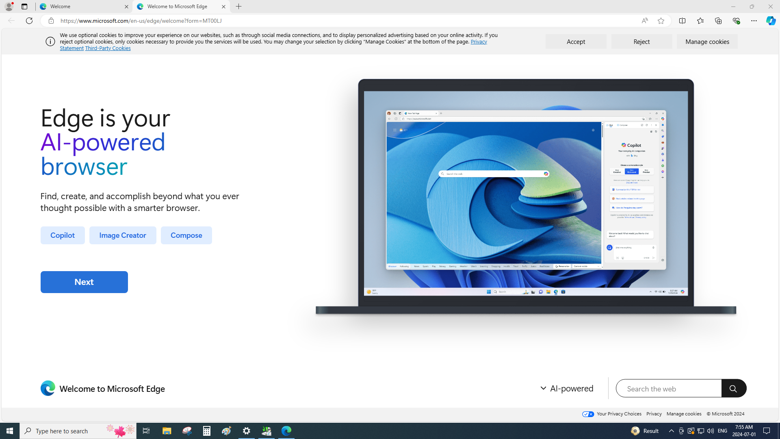Open Settings and more ellipsis menu
780x439 pixels.
[x=754, y=21]
